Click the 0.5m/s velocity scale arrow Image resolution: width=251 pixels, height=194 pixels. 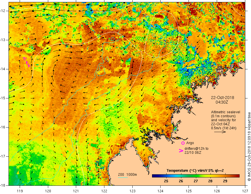(220, 132)
